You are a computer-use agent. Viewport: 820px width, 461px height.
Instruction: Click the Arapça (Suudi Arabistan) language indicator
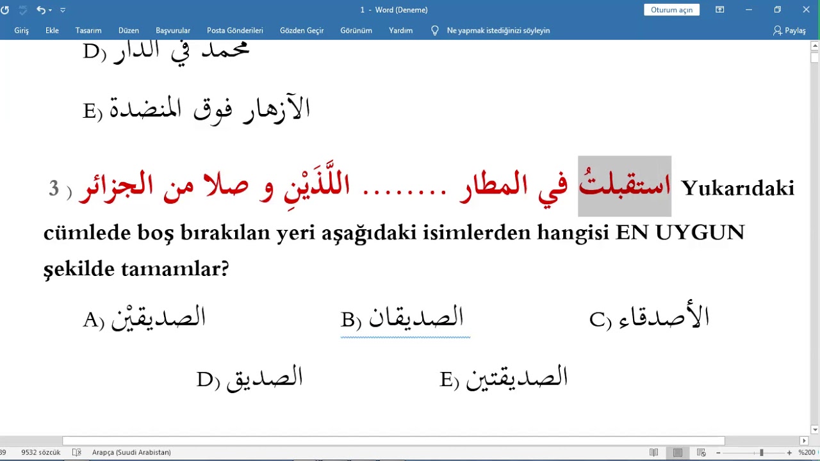[131, 453]
